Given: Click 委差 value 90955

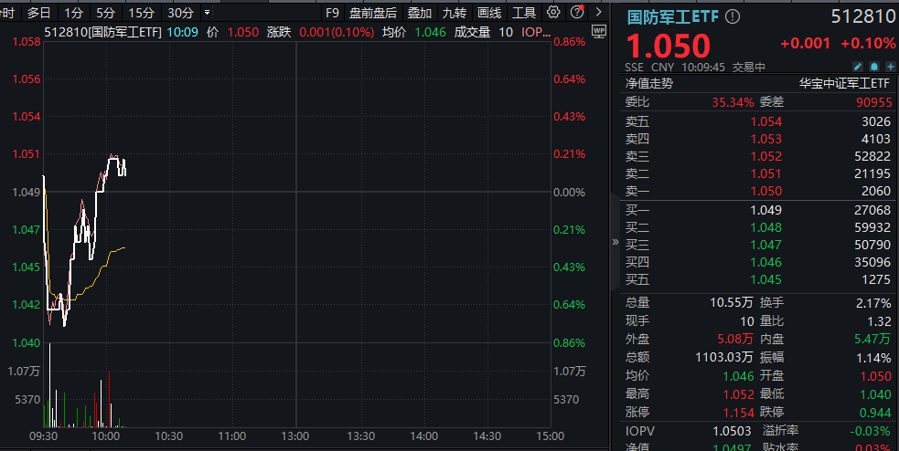Looking at the screenshot, I should 873,102.
